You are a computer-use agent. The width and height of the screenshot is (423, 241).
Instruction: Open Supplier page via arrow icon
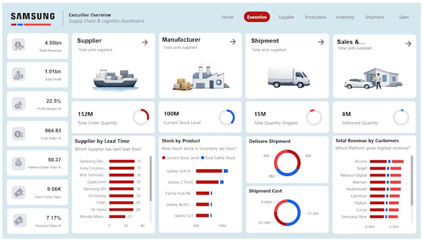pyautogui.click(x=145, y=42)
